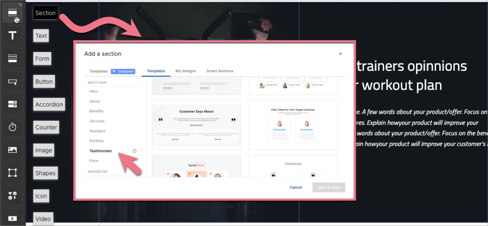Switch to the Composer mode
This screenshot has width=488, height=226.
click(123, 71)
